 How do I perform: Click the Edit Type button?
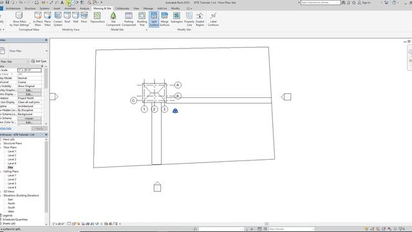pos(39,61)
